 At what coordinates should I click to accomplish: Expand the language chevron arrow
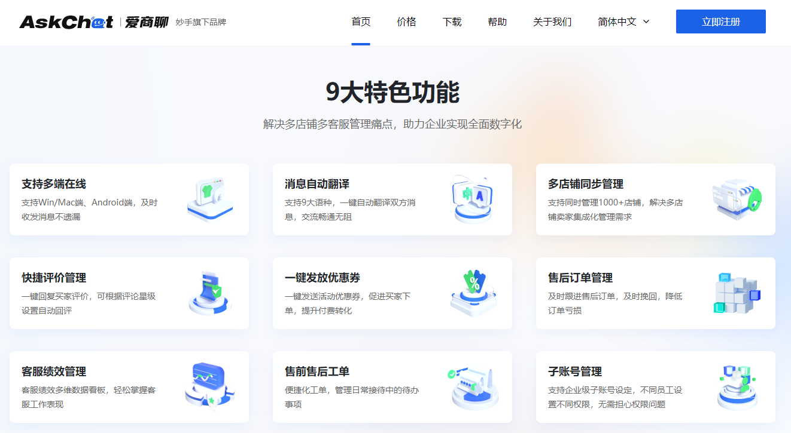[646, 22]
